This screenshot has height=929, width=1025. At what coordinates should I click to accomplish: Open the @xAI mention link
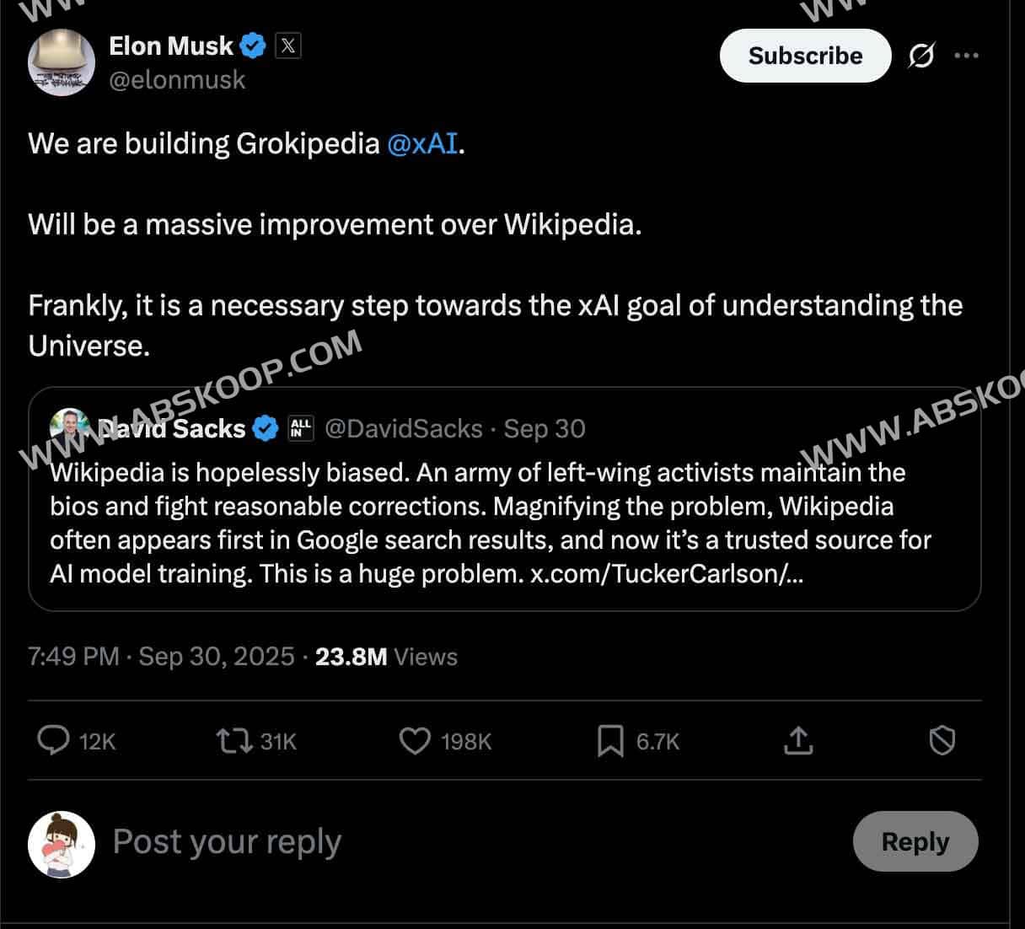422,143
